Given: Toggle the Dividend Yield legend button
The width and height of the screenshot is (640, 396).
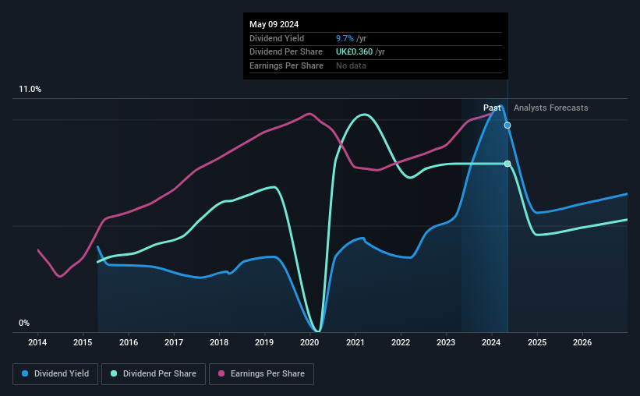Looking at the screenshot, I should click(x=55, y=374).
